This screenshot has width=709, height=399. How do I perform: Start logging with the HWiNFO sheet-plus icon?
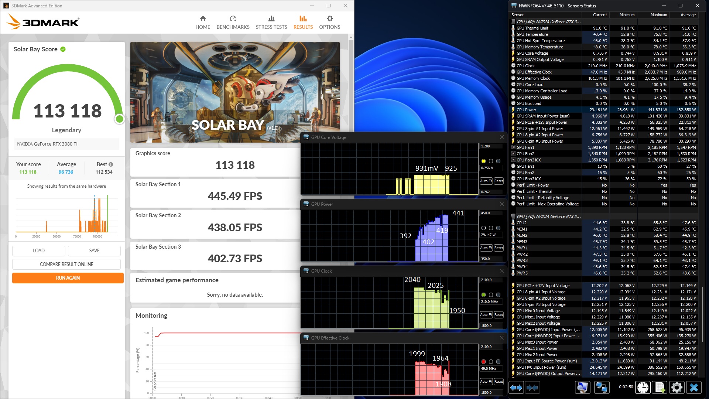(x=660, y=387)
